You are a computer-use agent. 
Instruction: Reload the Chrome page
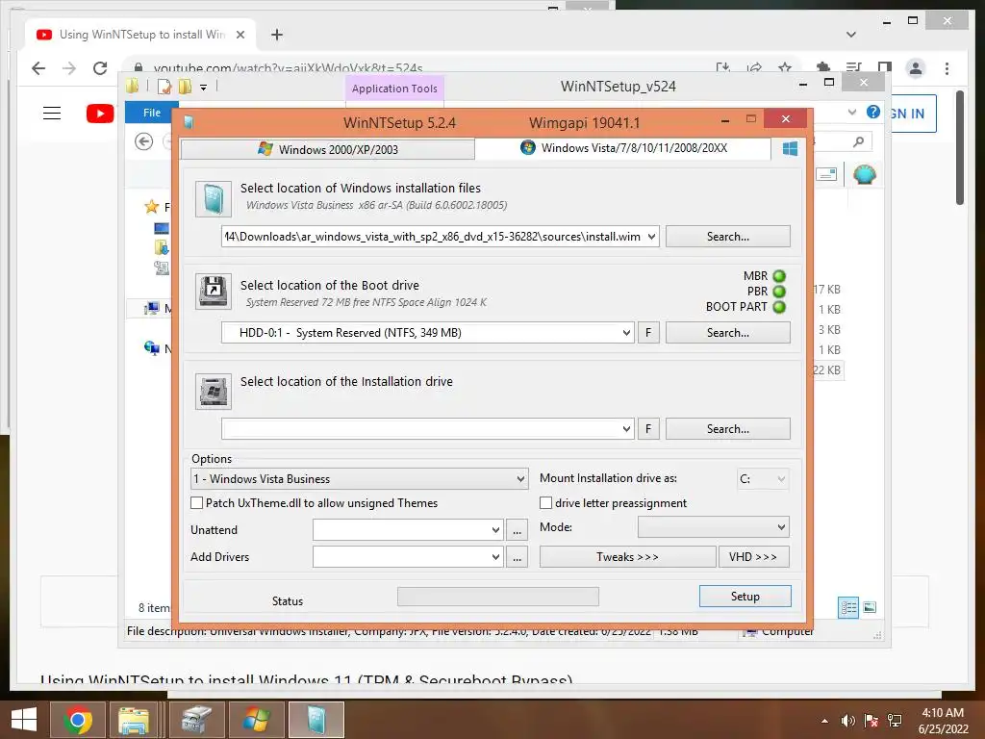(x=100, y=68)
